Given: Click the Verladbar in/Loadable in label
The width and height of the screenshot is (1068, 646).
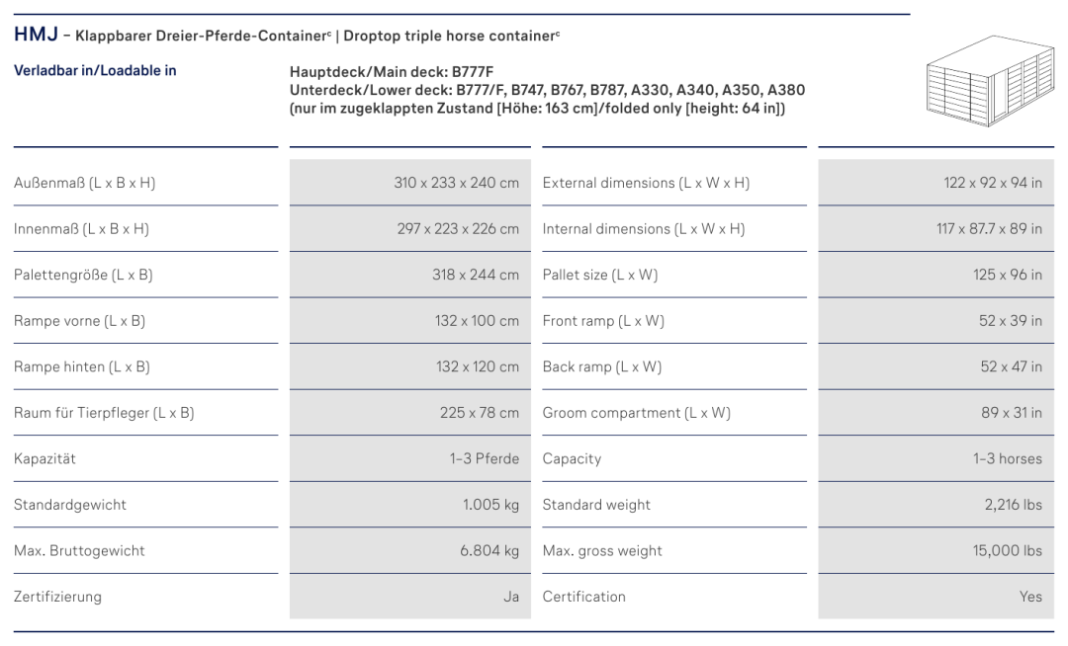Looking at the screenshot, I should click(x=95, y=70).
